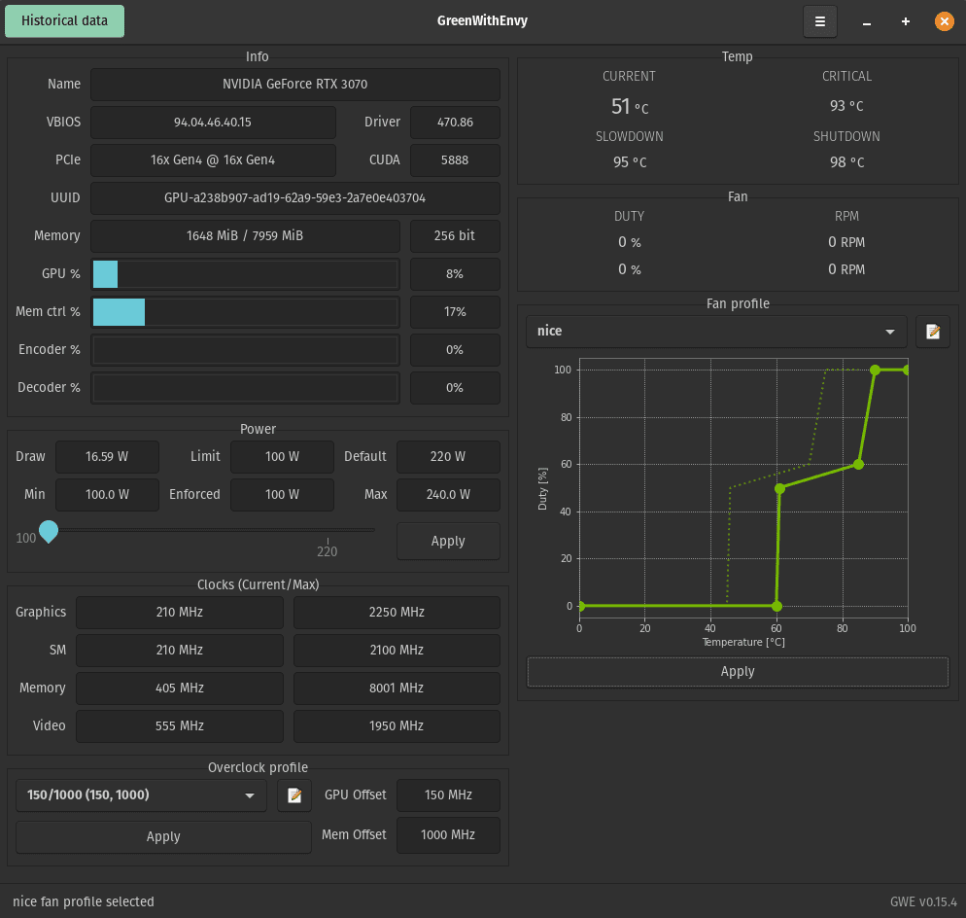This screenshot has width=966, height=918.
Task: Click the GPU usage 8% value
Action: [x=455, y=273]
